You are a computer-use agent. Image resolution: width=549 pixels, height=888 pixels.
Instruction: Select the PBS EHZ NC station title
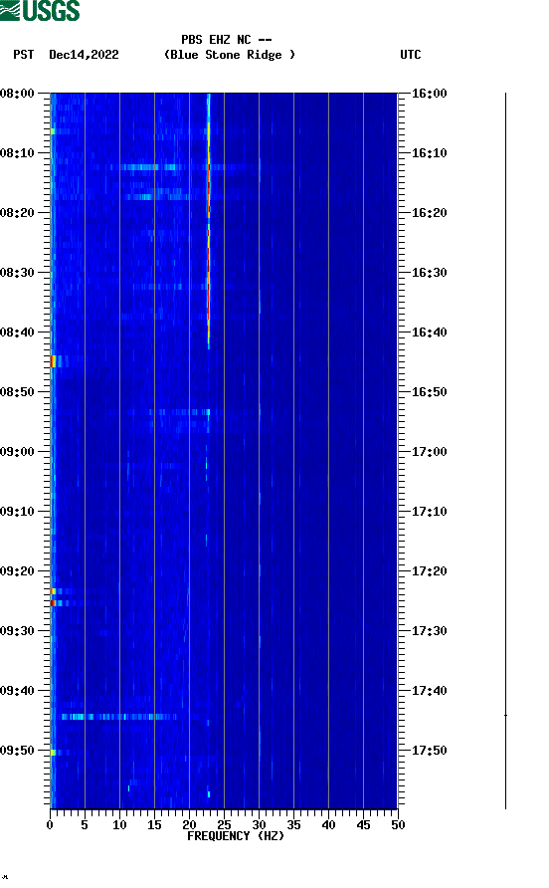(227, 40)
